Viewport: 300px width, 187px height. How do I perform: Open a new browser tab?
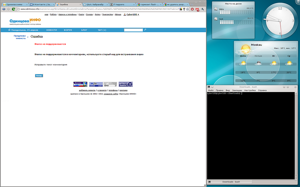192,4
